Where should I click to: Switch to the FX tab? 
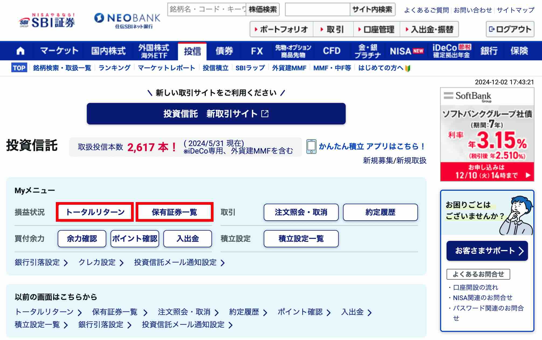pyautogui.click(x=257, y=51)
